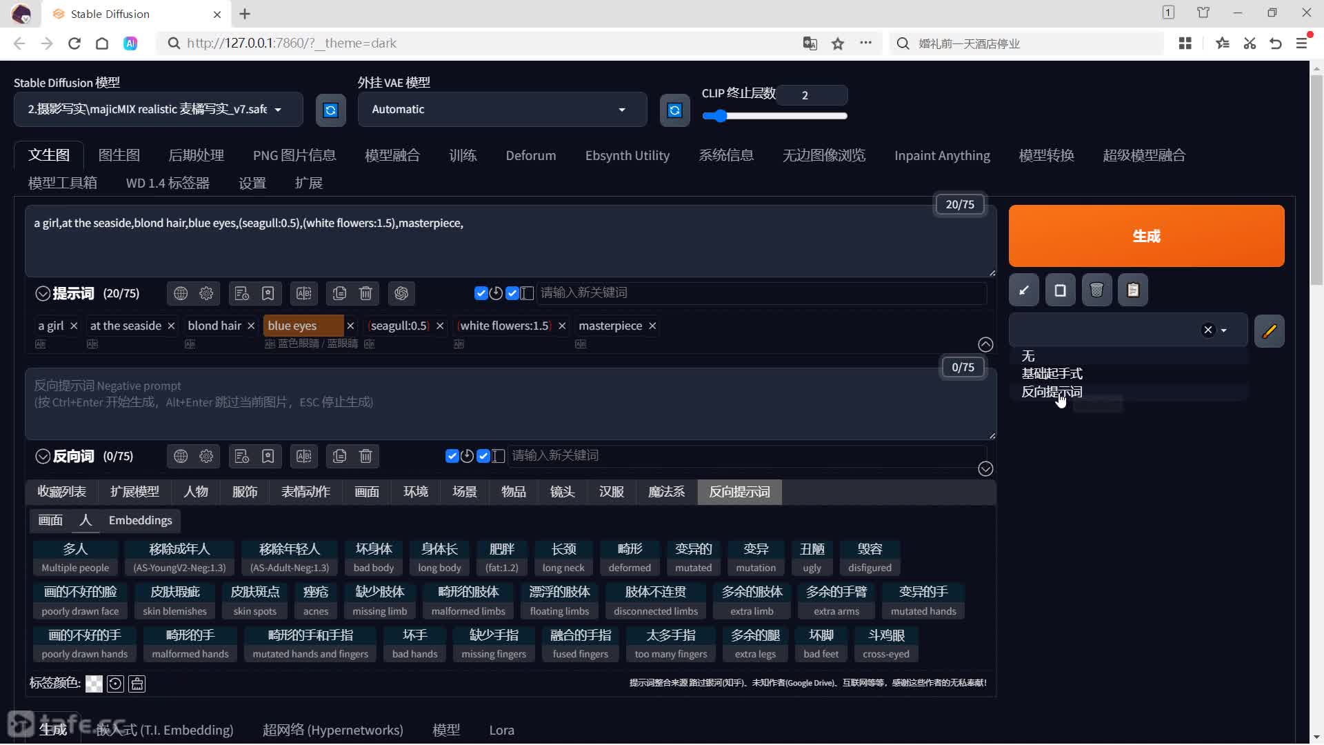Viewport: 1324px width, 745px height.
Task: Toggle the first blue checkbox in 反向词 row
Action: pos(452,456)
